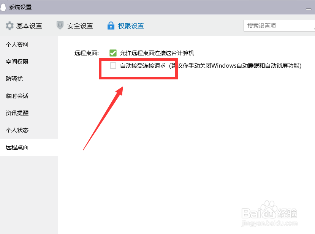
Task: Click the 搜索设置项 search field
Action: (x=279, y=26)
